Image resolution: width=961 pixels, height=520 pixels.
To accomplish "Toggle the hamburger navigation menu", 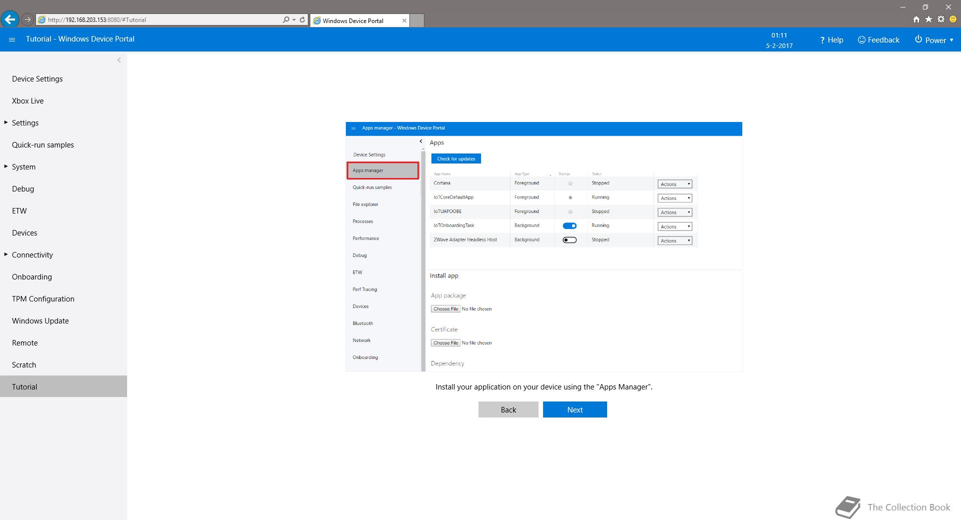I will (x=12, y=39).
